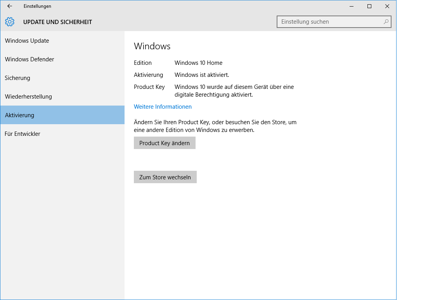Screen dimensions: 447x300
Task: Click the Windows 10 Home edition text
Action: coord(198,63)
